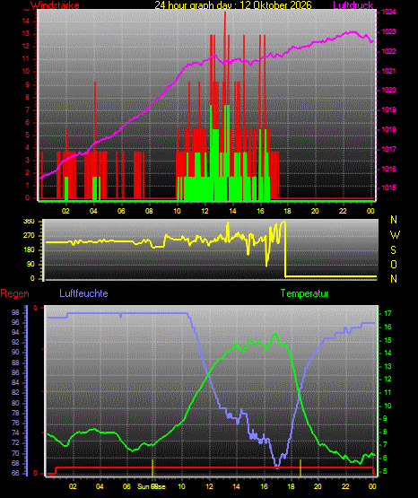Click the 98 humidity axis value
The image size is (418, 498).
(x=15, y=313)
